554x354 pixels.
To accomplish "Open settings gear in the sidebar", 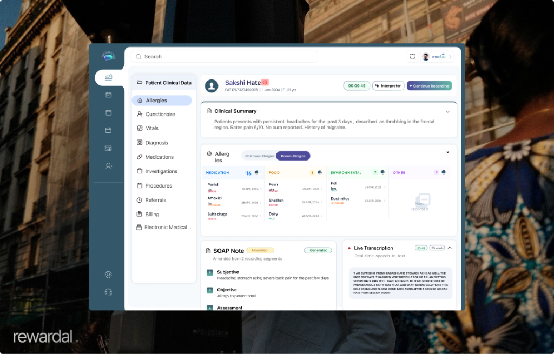I will point(108,274).
